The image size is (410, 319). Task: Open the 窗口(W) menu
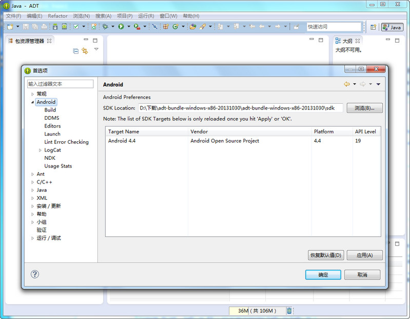tap(168, 16)
